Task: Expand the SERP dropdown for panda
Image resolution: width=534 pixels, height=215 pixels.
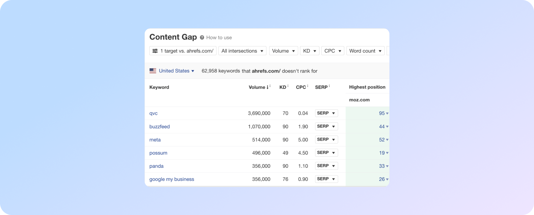Action: [326, 166]
